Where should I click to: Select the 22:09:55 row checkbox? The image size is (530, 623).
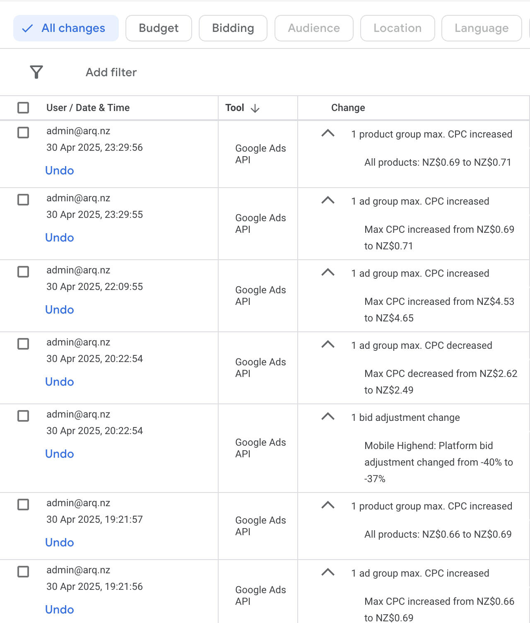(23, 272)
